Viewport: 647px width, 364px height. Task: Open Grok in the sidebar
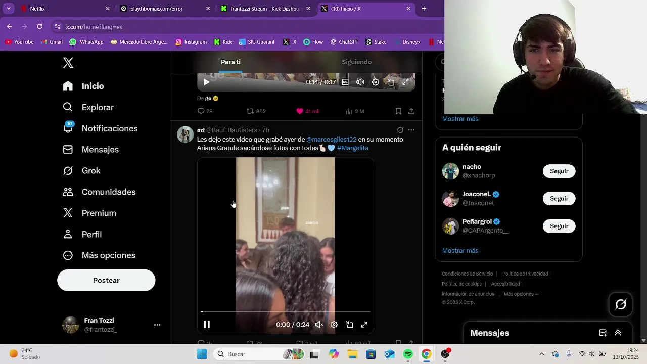(81, 171)
